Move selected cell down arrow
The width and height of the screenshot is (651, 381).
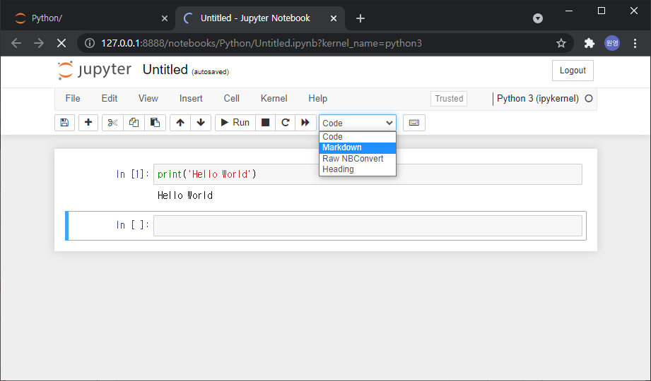click(x=201, y=123)
